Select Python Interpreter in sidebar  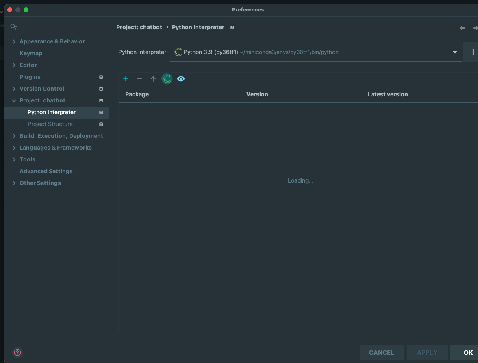[56, 113]
